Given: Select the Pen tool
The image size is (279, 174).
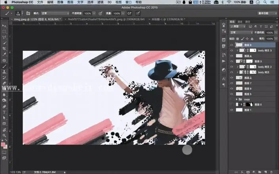Looking at the screenshot, I should (x=4, y=106).
